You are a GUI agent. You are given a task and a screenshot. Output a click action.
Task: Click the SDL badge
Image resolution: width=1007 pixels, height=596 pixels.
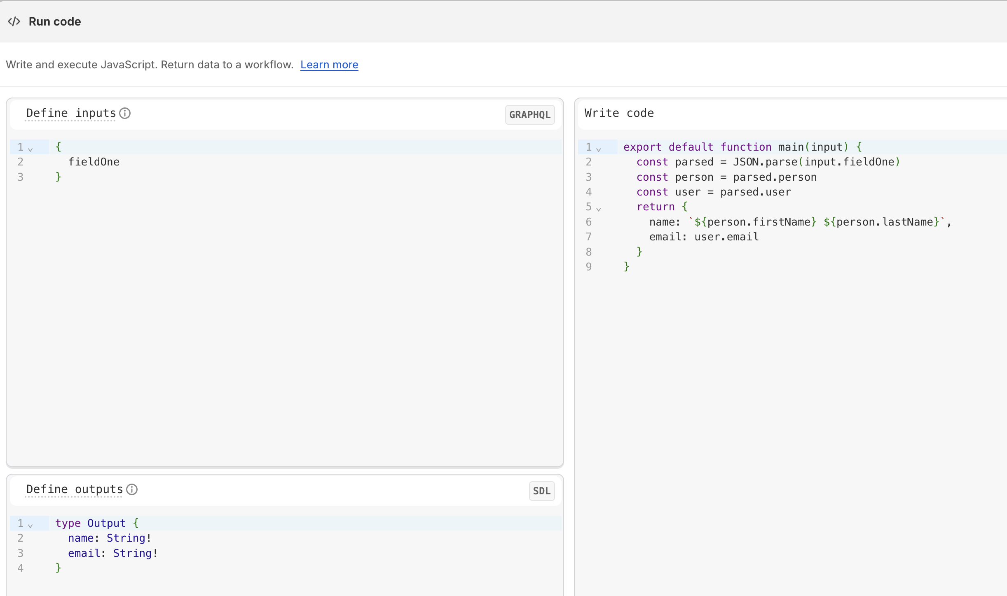542,491
